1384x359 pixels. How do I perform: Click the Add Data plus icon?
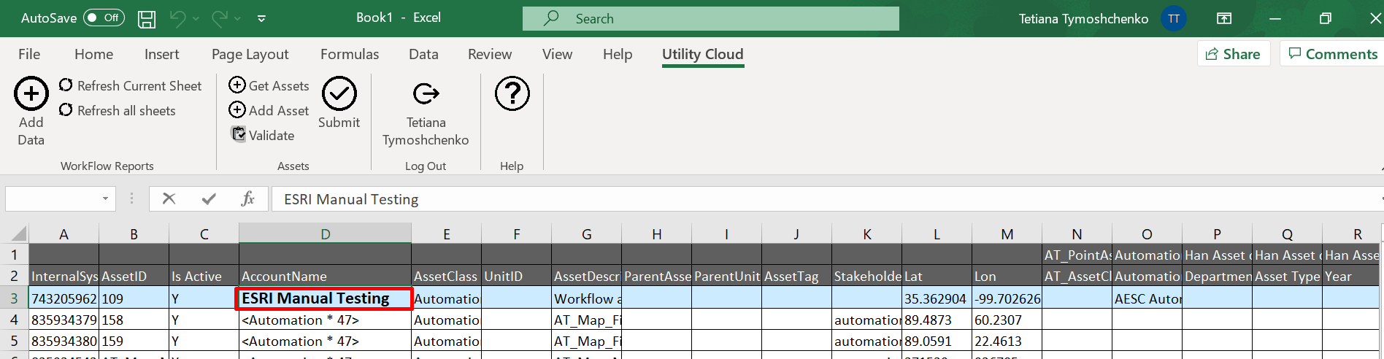click(x=31, y=94)
